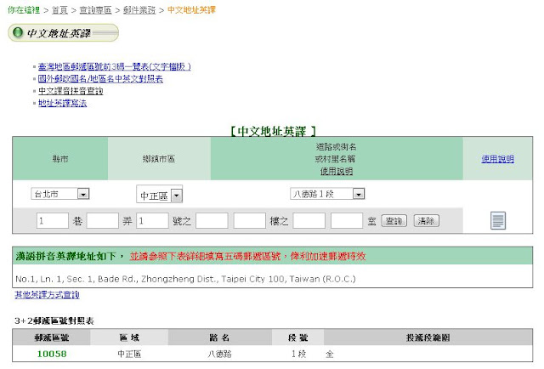Image resolution: width=544 pixels, height=369 pixels.
Task: Click 使用說明 link under 道路或街名
Action: pos(337,171)
